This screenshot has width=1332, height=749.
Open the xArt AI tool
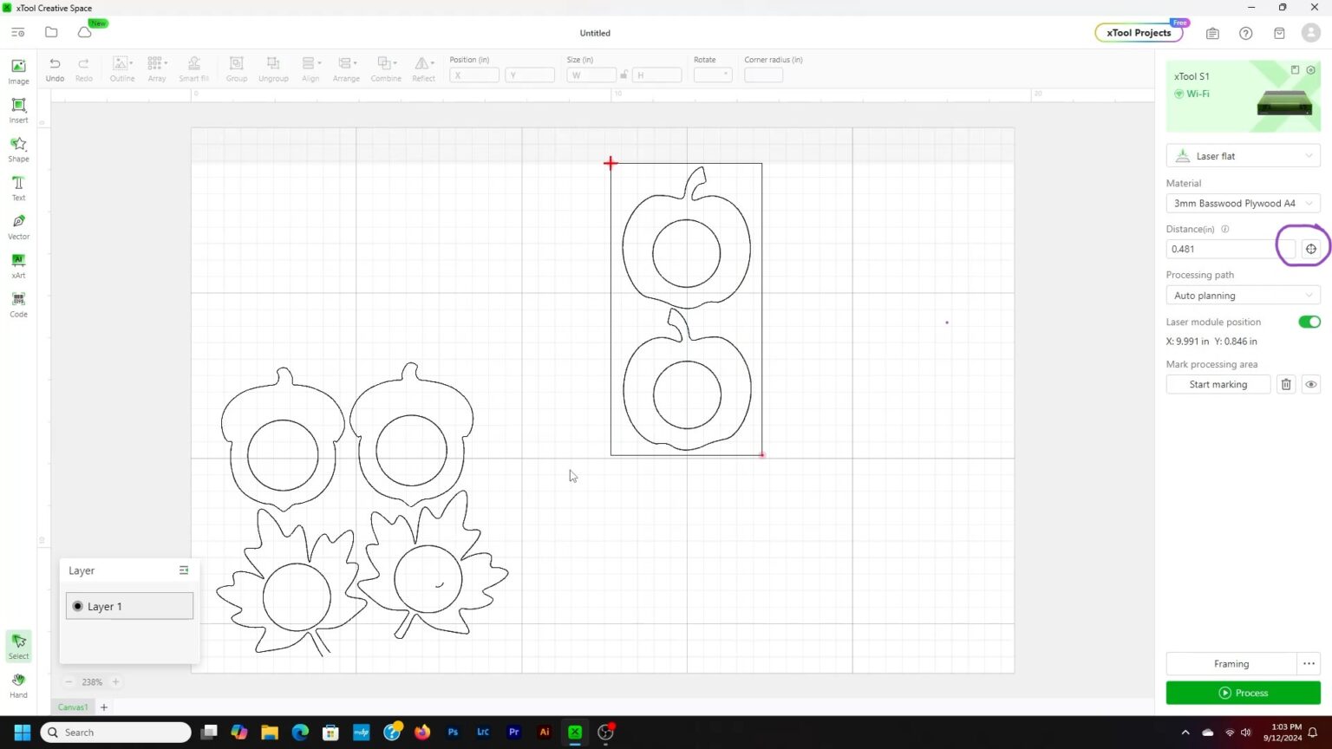pos(18,265)
